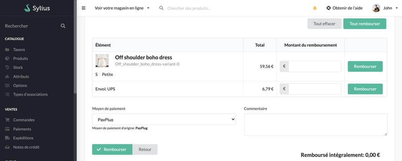Click Rembourser for Off shoulder boho dress
The image size is (402, 161).
point(365,66)
